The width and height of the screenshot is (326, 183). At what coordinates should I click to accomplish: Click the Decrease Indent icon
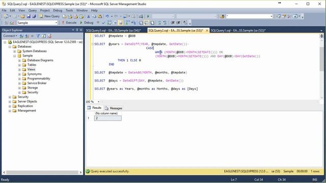pyautogui.click(x=173, y=22)
